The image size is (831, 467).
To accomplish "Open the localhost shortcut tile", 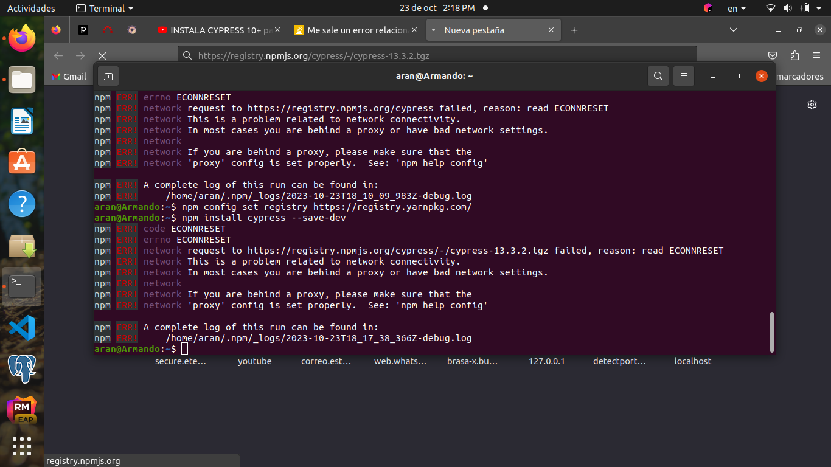I will (x=693, y=361).
